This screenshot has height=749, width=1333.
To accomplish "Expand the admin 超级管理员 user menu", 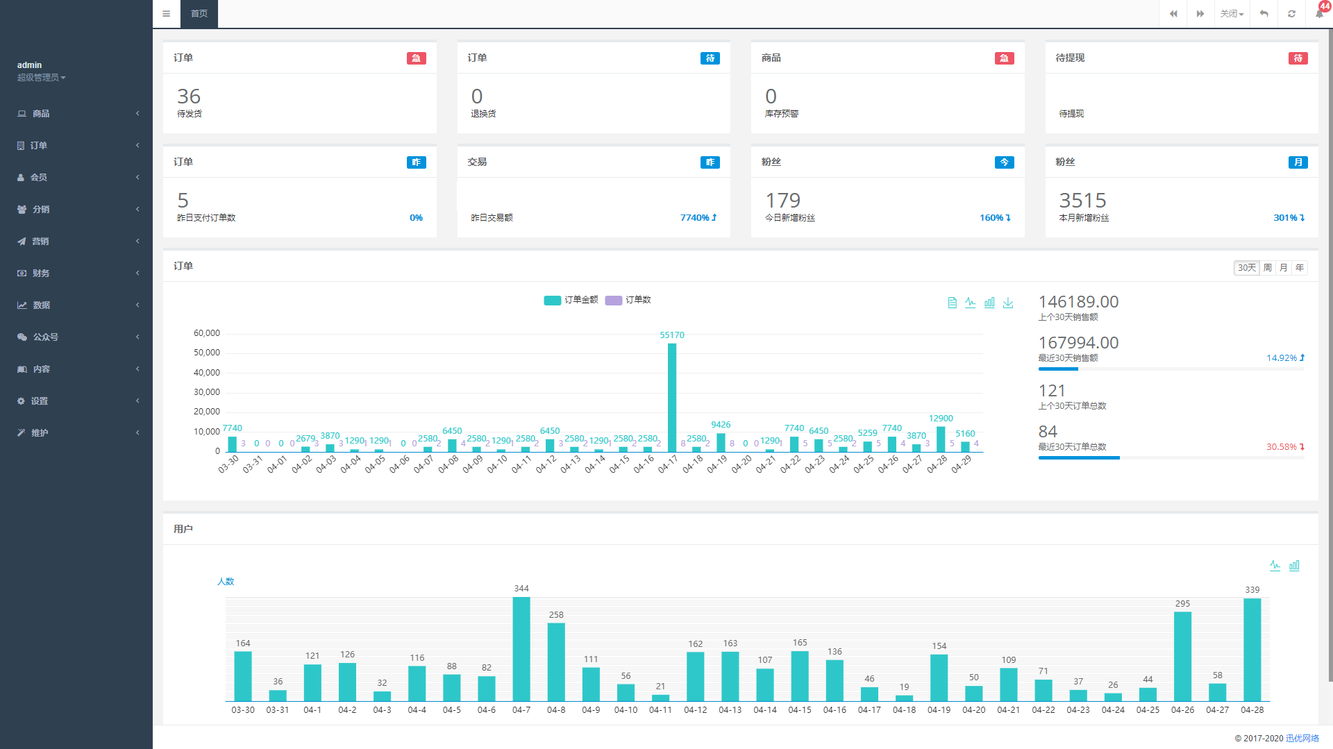I will coord(41,78).
